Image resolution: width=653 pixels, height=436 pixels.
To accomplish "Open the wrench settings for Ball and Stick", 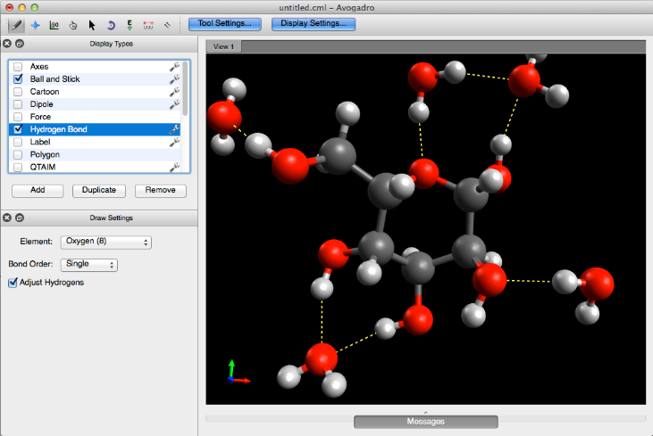I will click(175, 79).
